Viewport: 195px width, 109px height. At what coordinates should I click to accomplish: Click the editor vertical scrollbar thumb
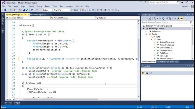(139, 50)
